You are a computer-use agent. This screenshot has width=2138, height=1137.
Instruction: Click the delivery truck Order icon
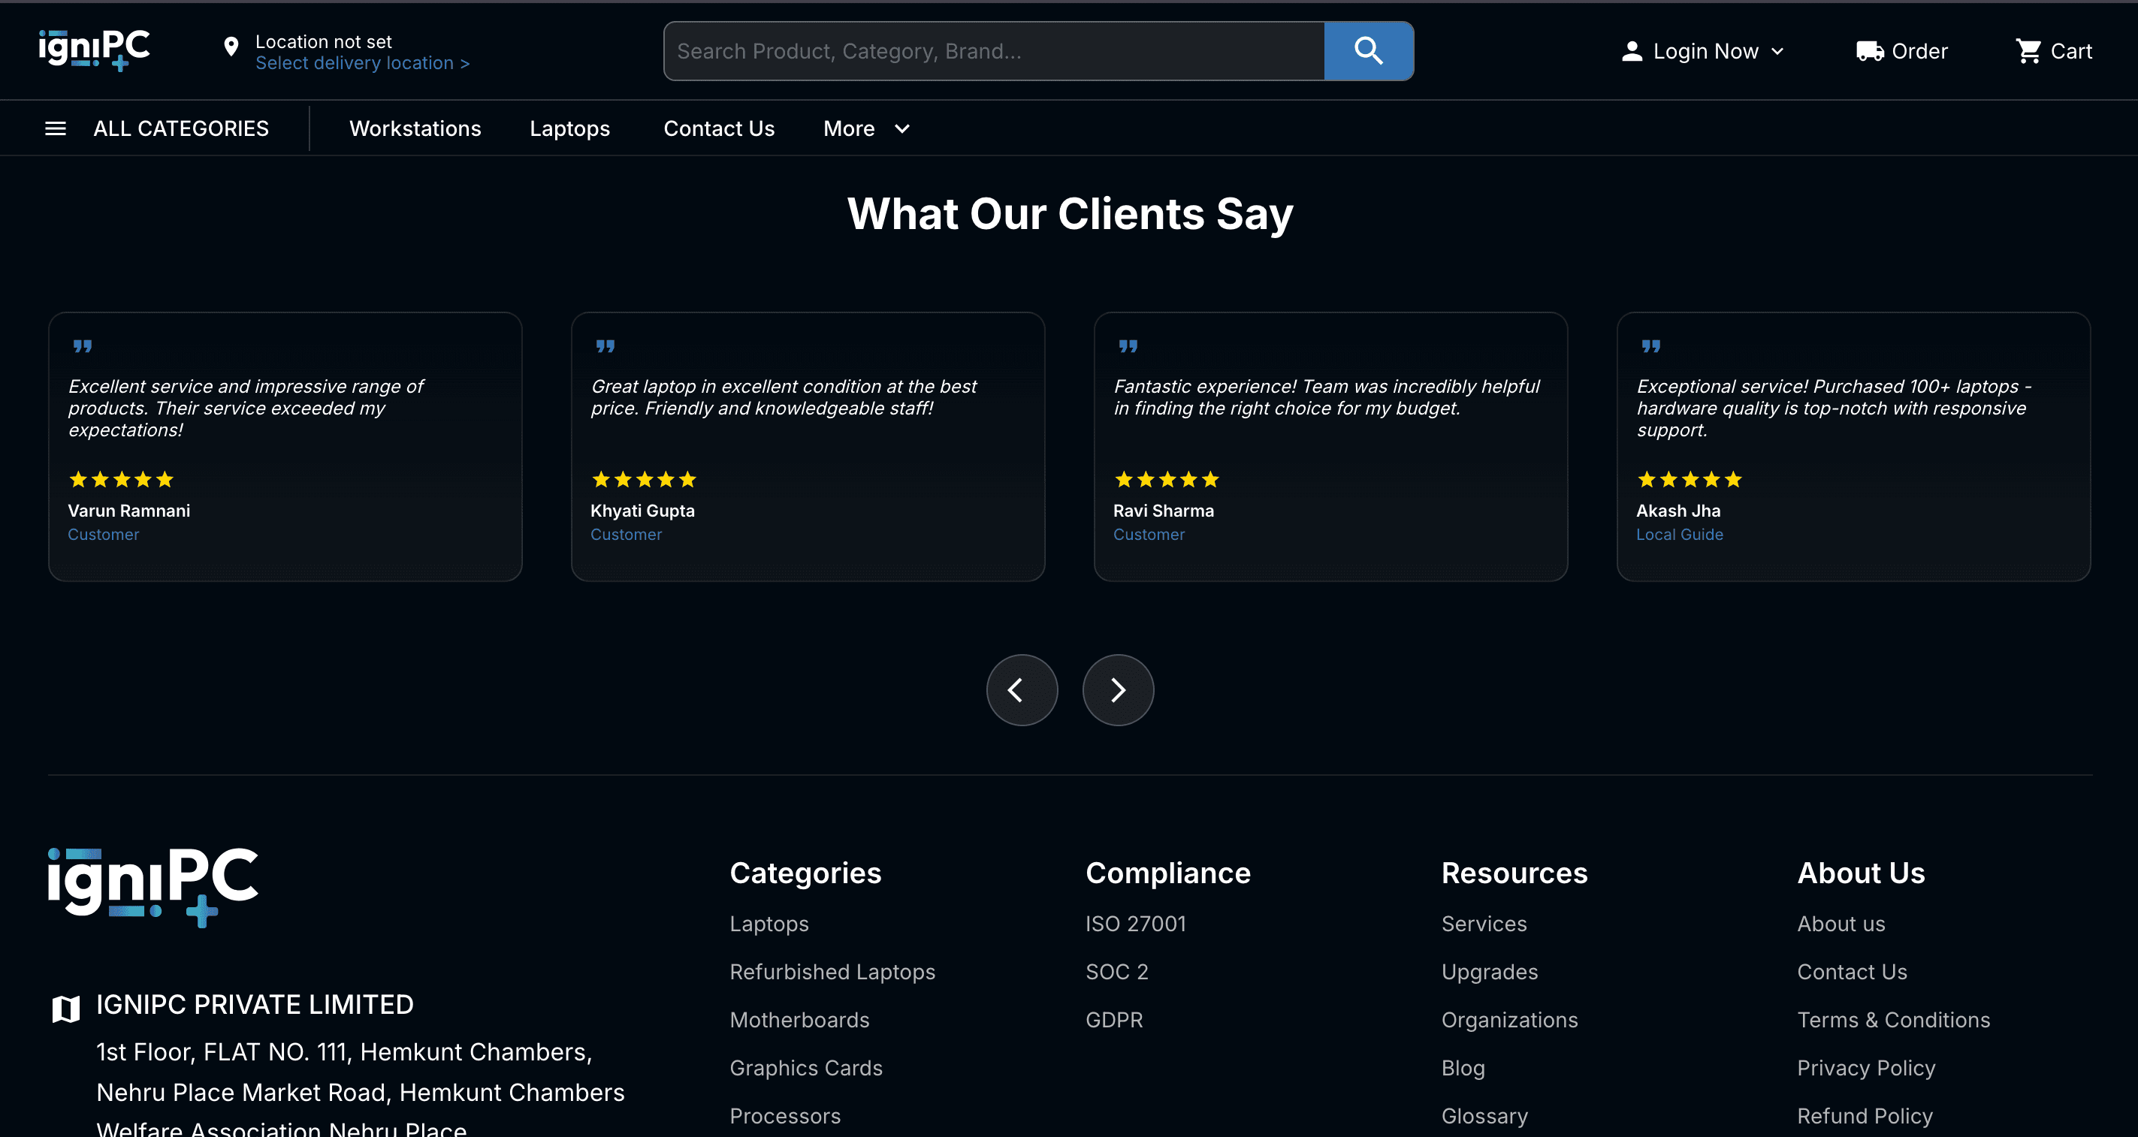[x=1870, y=52]
